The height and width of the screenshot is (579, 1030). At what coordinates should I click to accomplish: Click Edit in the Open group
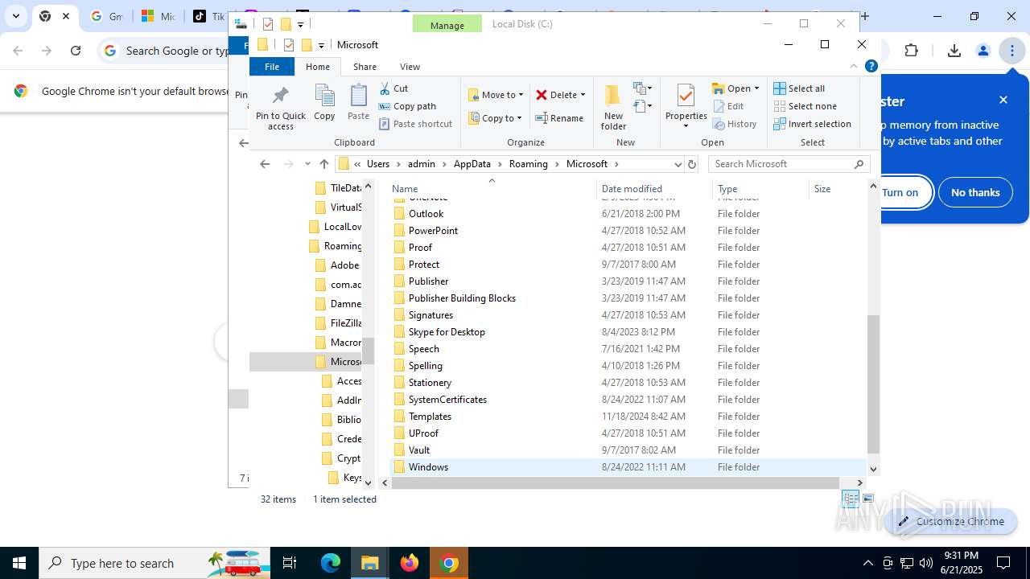click(x=728, y=106)
